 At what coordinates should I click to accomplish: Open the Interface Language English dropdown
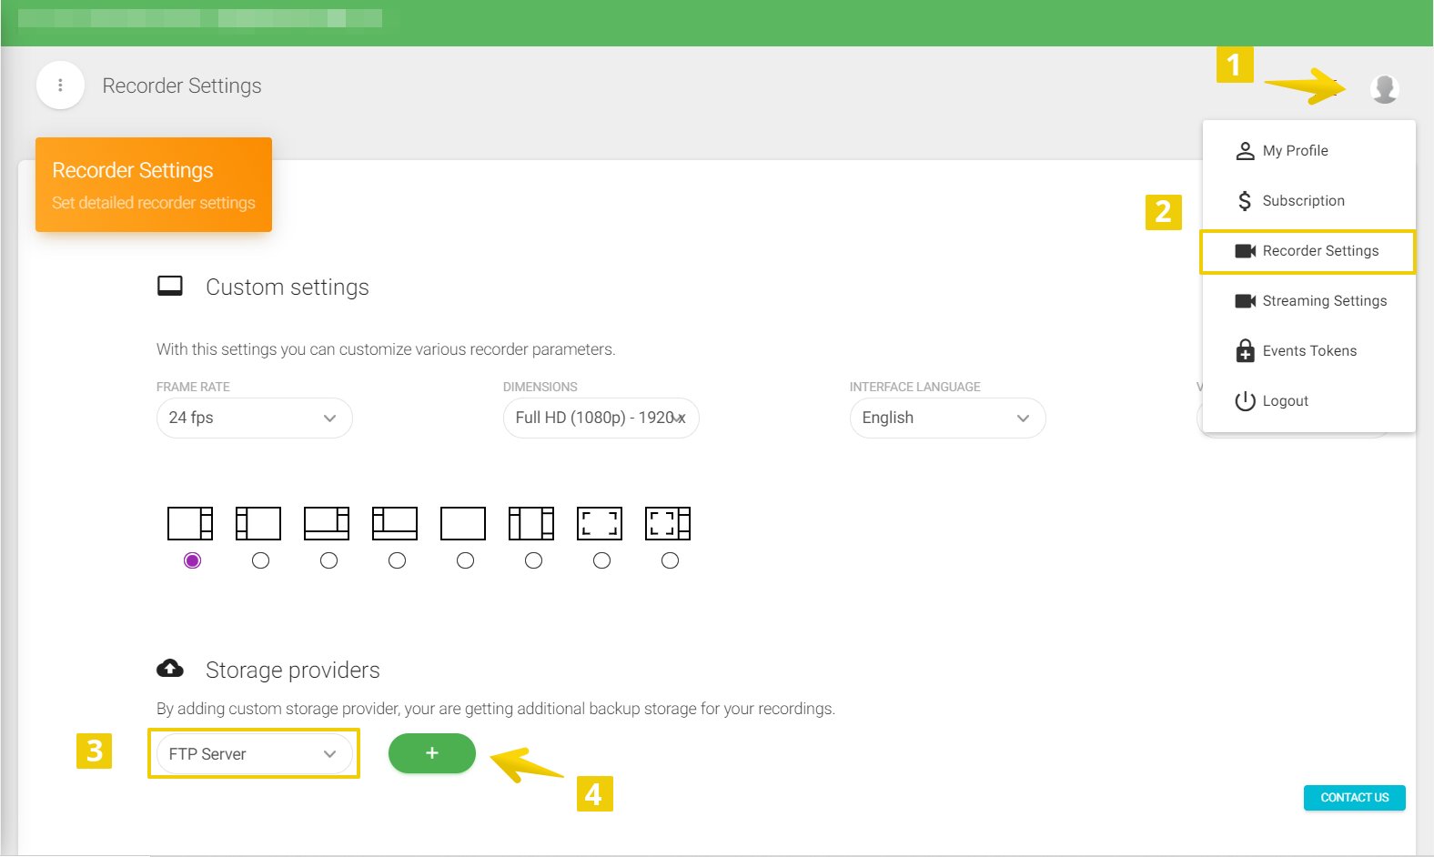tap(947, 418)
